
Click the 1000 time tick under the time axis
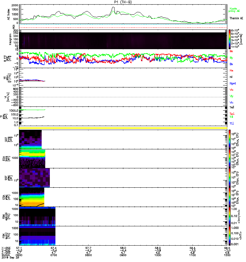[158, 255]
